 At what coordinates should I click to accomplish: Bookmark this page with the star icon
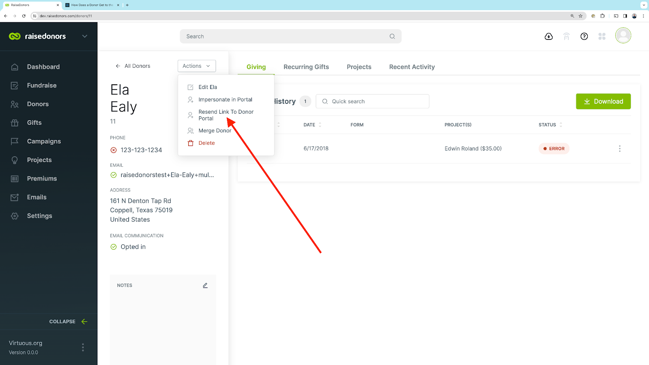click(x=580, y=16)
